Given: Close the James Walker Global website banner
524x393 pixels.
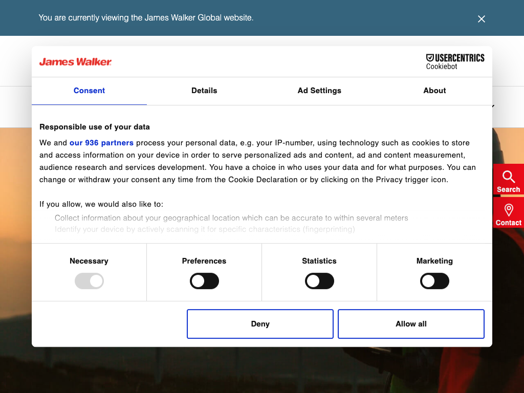Looking at the screenshot, I should (481, 19).
